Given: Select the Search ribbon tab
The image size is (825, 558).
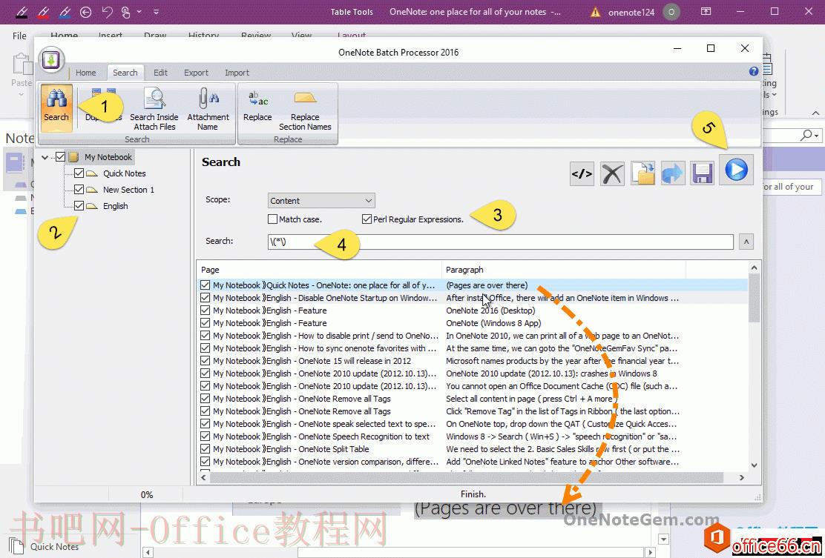Looking at the screenshot, I should tap(125, 73).
